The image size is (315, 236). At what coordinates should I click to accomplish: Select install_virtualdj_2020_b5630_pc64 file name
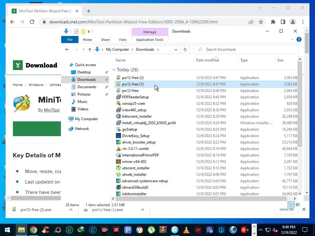[149, 123]
